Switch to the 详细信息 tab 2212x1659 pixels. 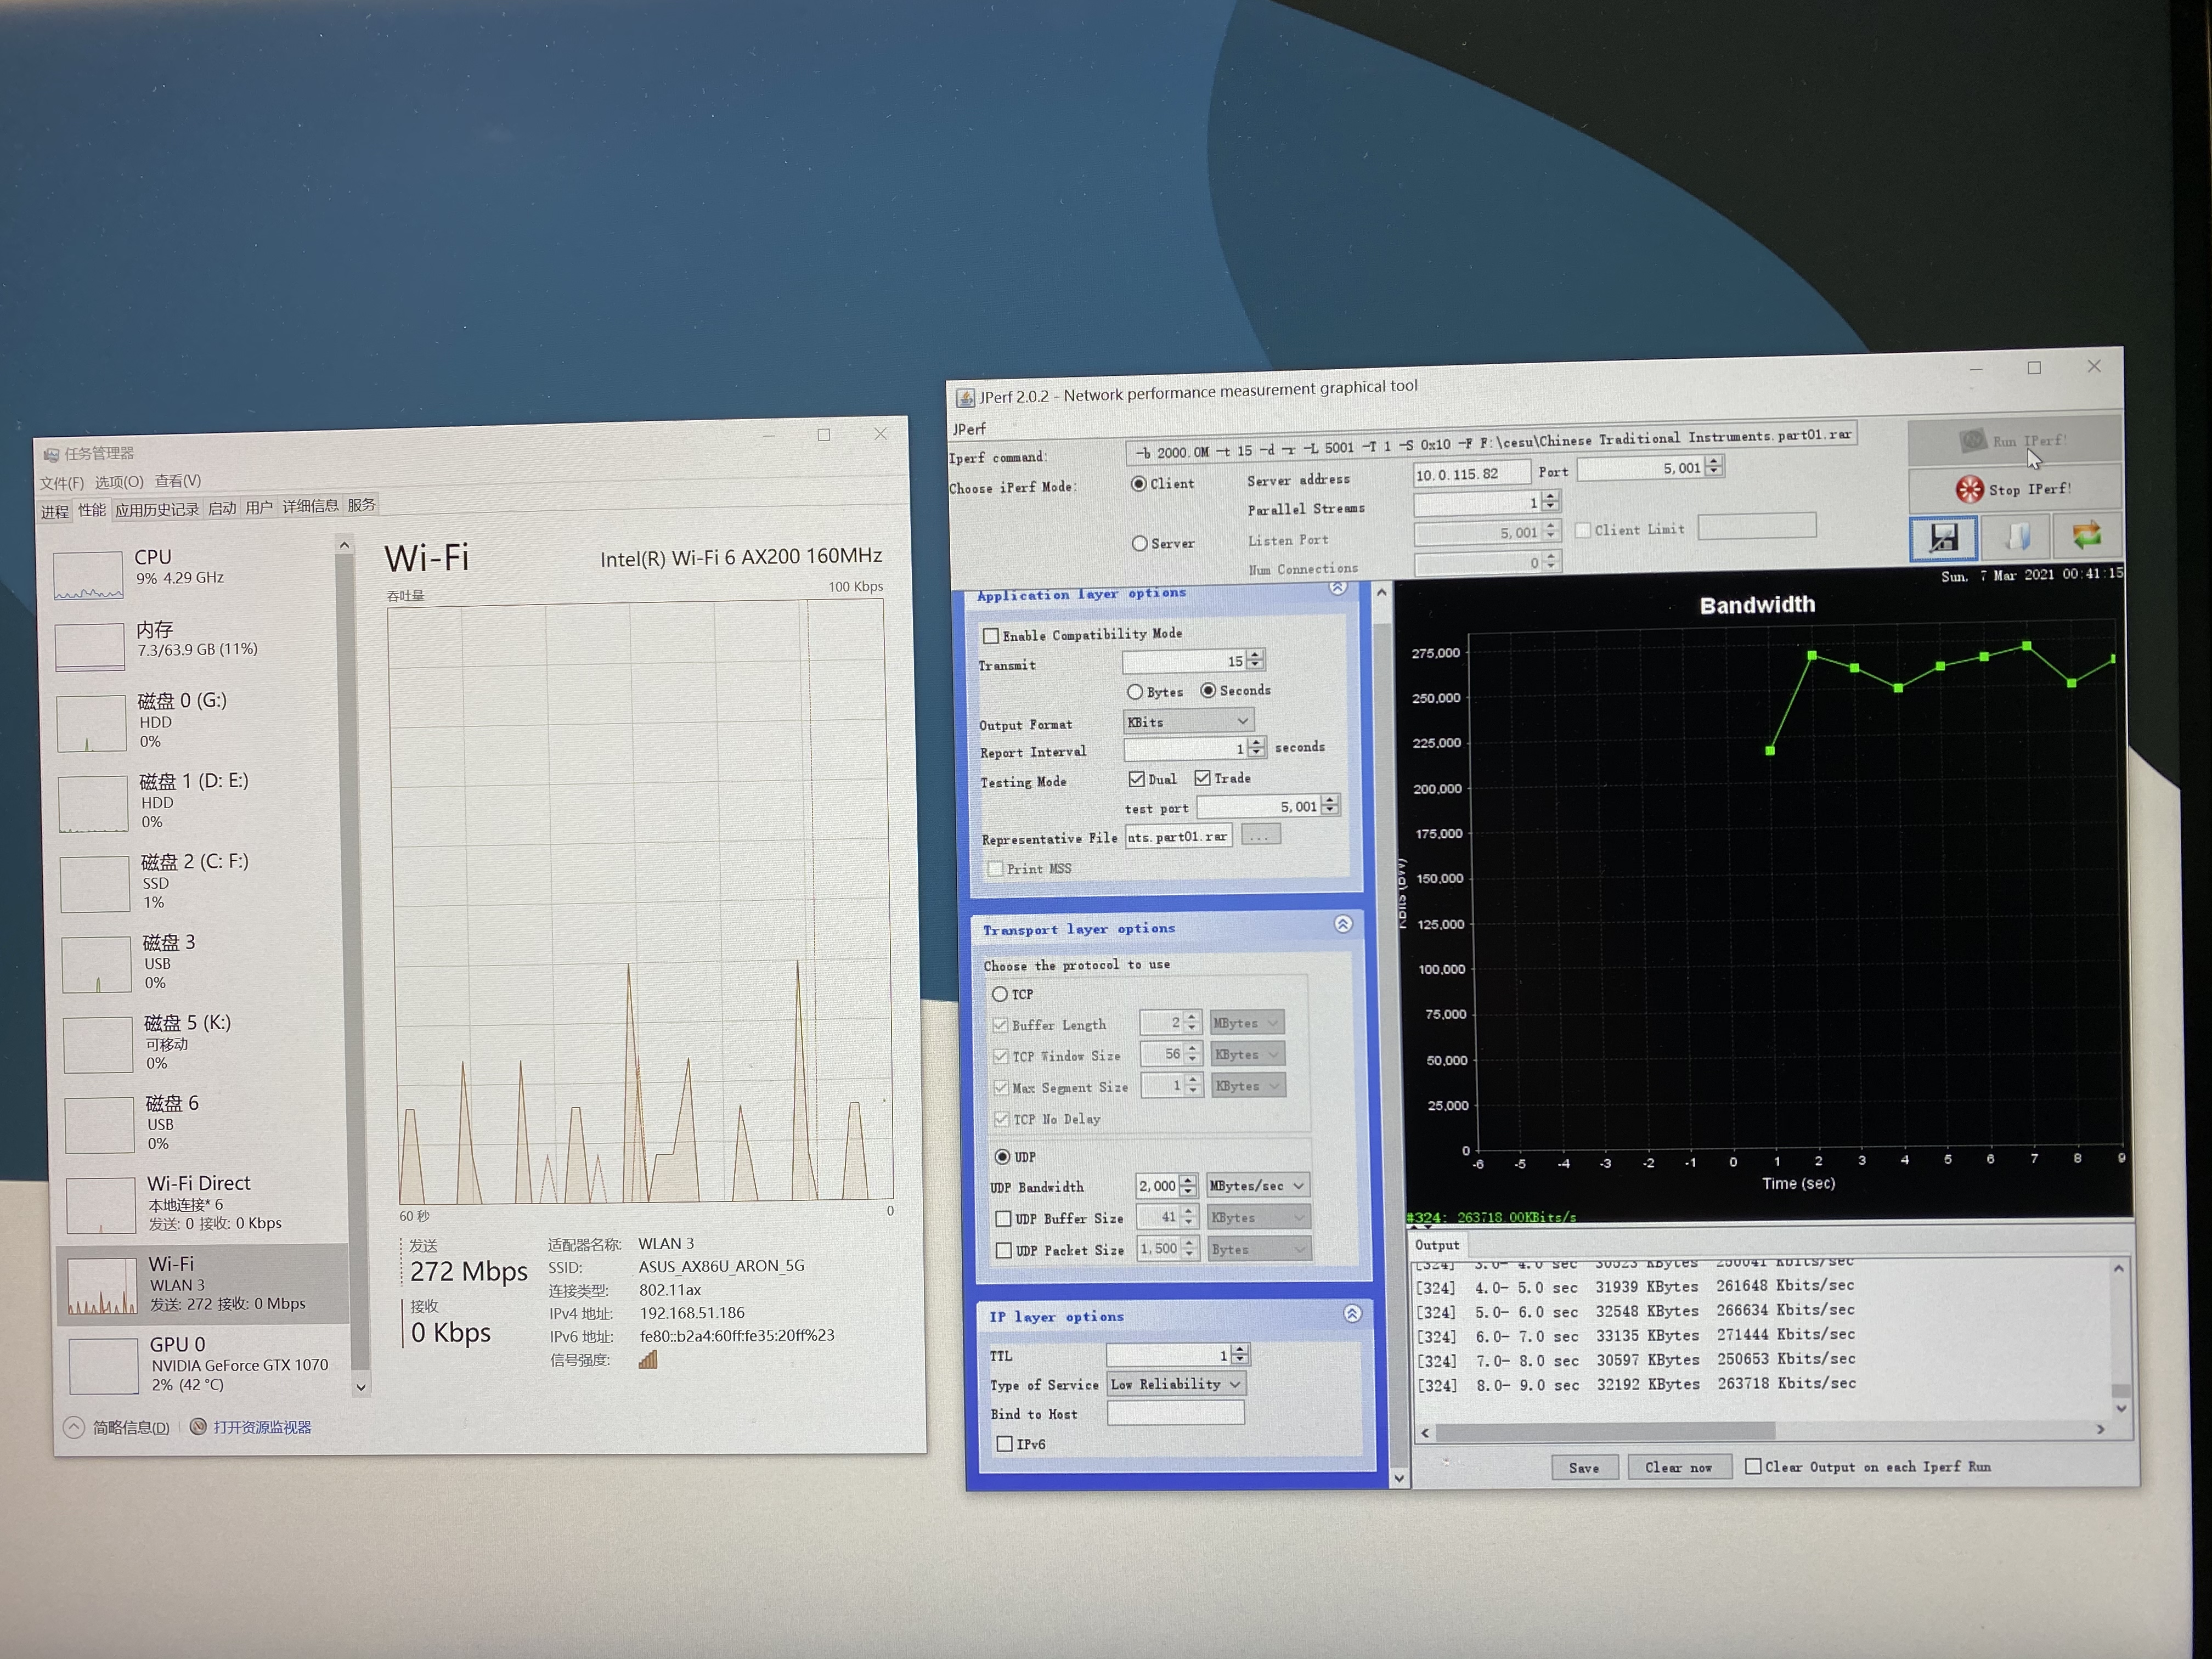click(310, 507)
